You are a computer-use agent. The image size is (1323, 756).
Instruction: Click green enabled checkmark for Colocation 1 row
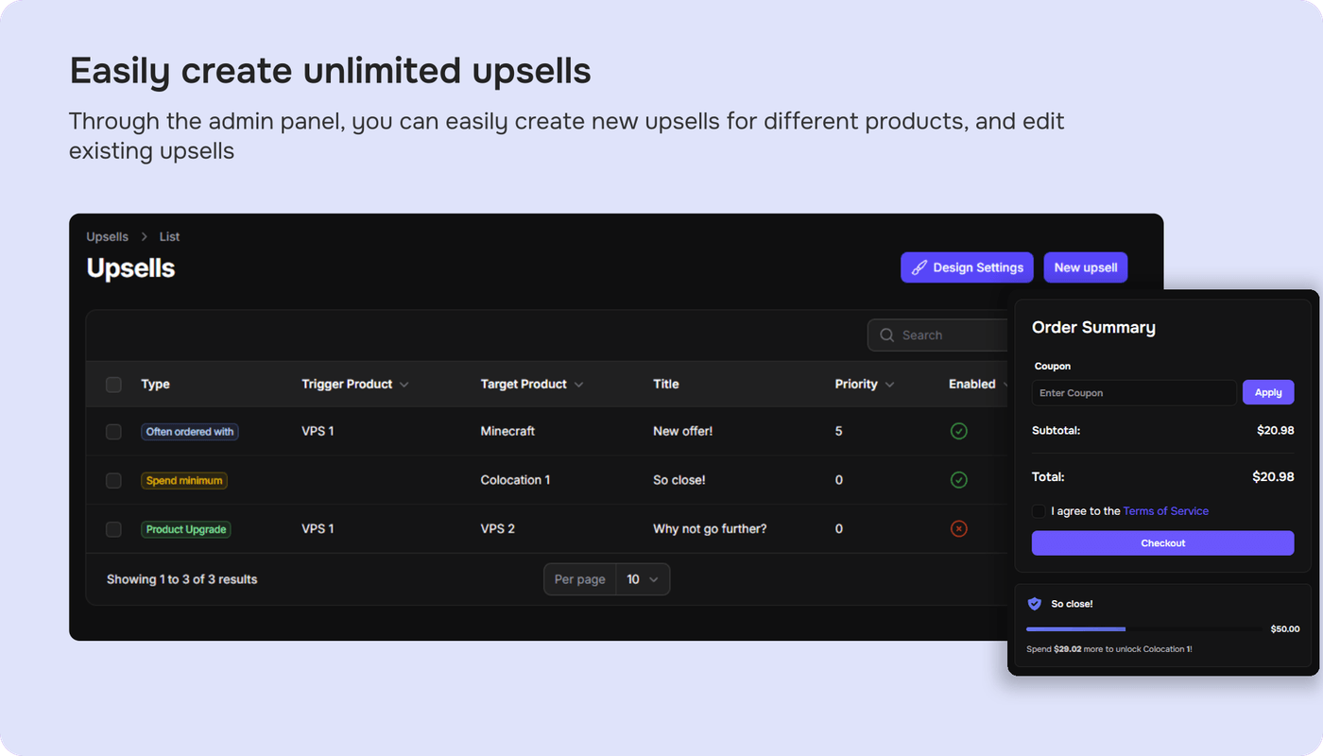click(x=958, y=480)
